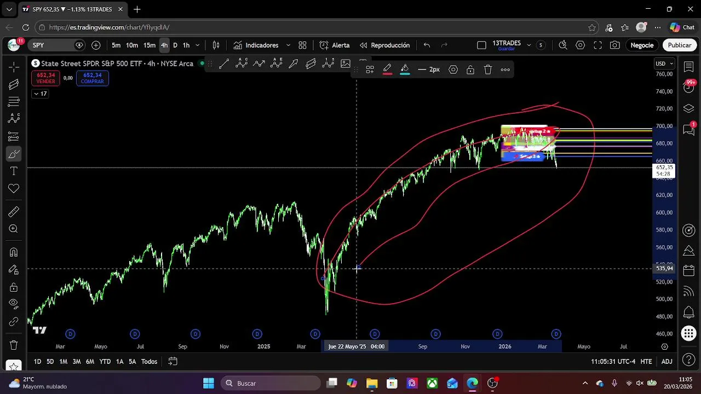Open the XABCD pattern tools

point(14,119)
